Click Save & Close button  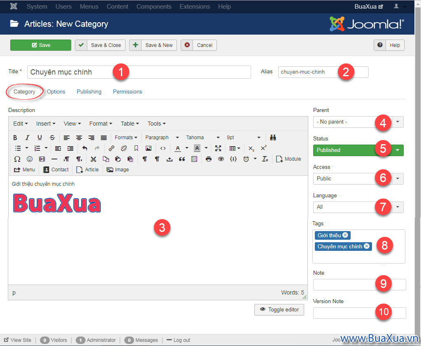pos(100,45)
